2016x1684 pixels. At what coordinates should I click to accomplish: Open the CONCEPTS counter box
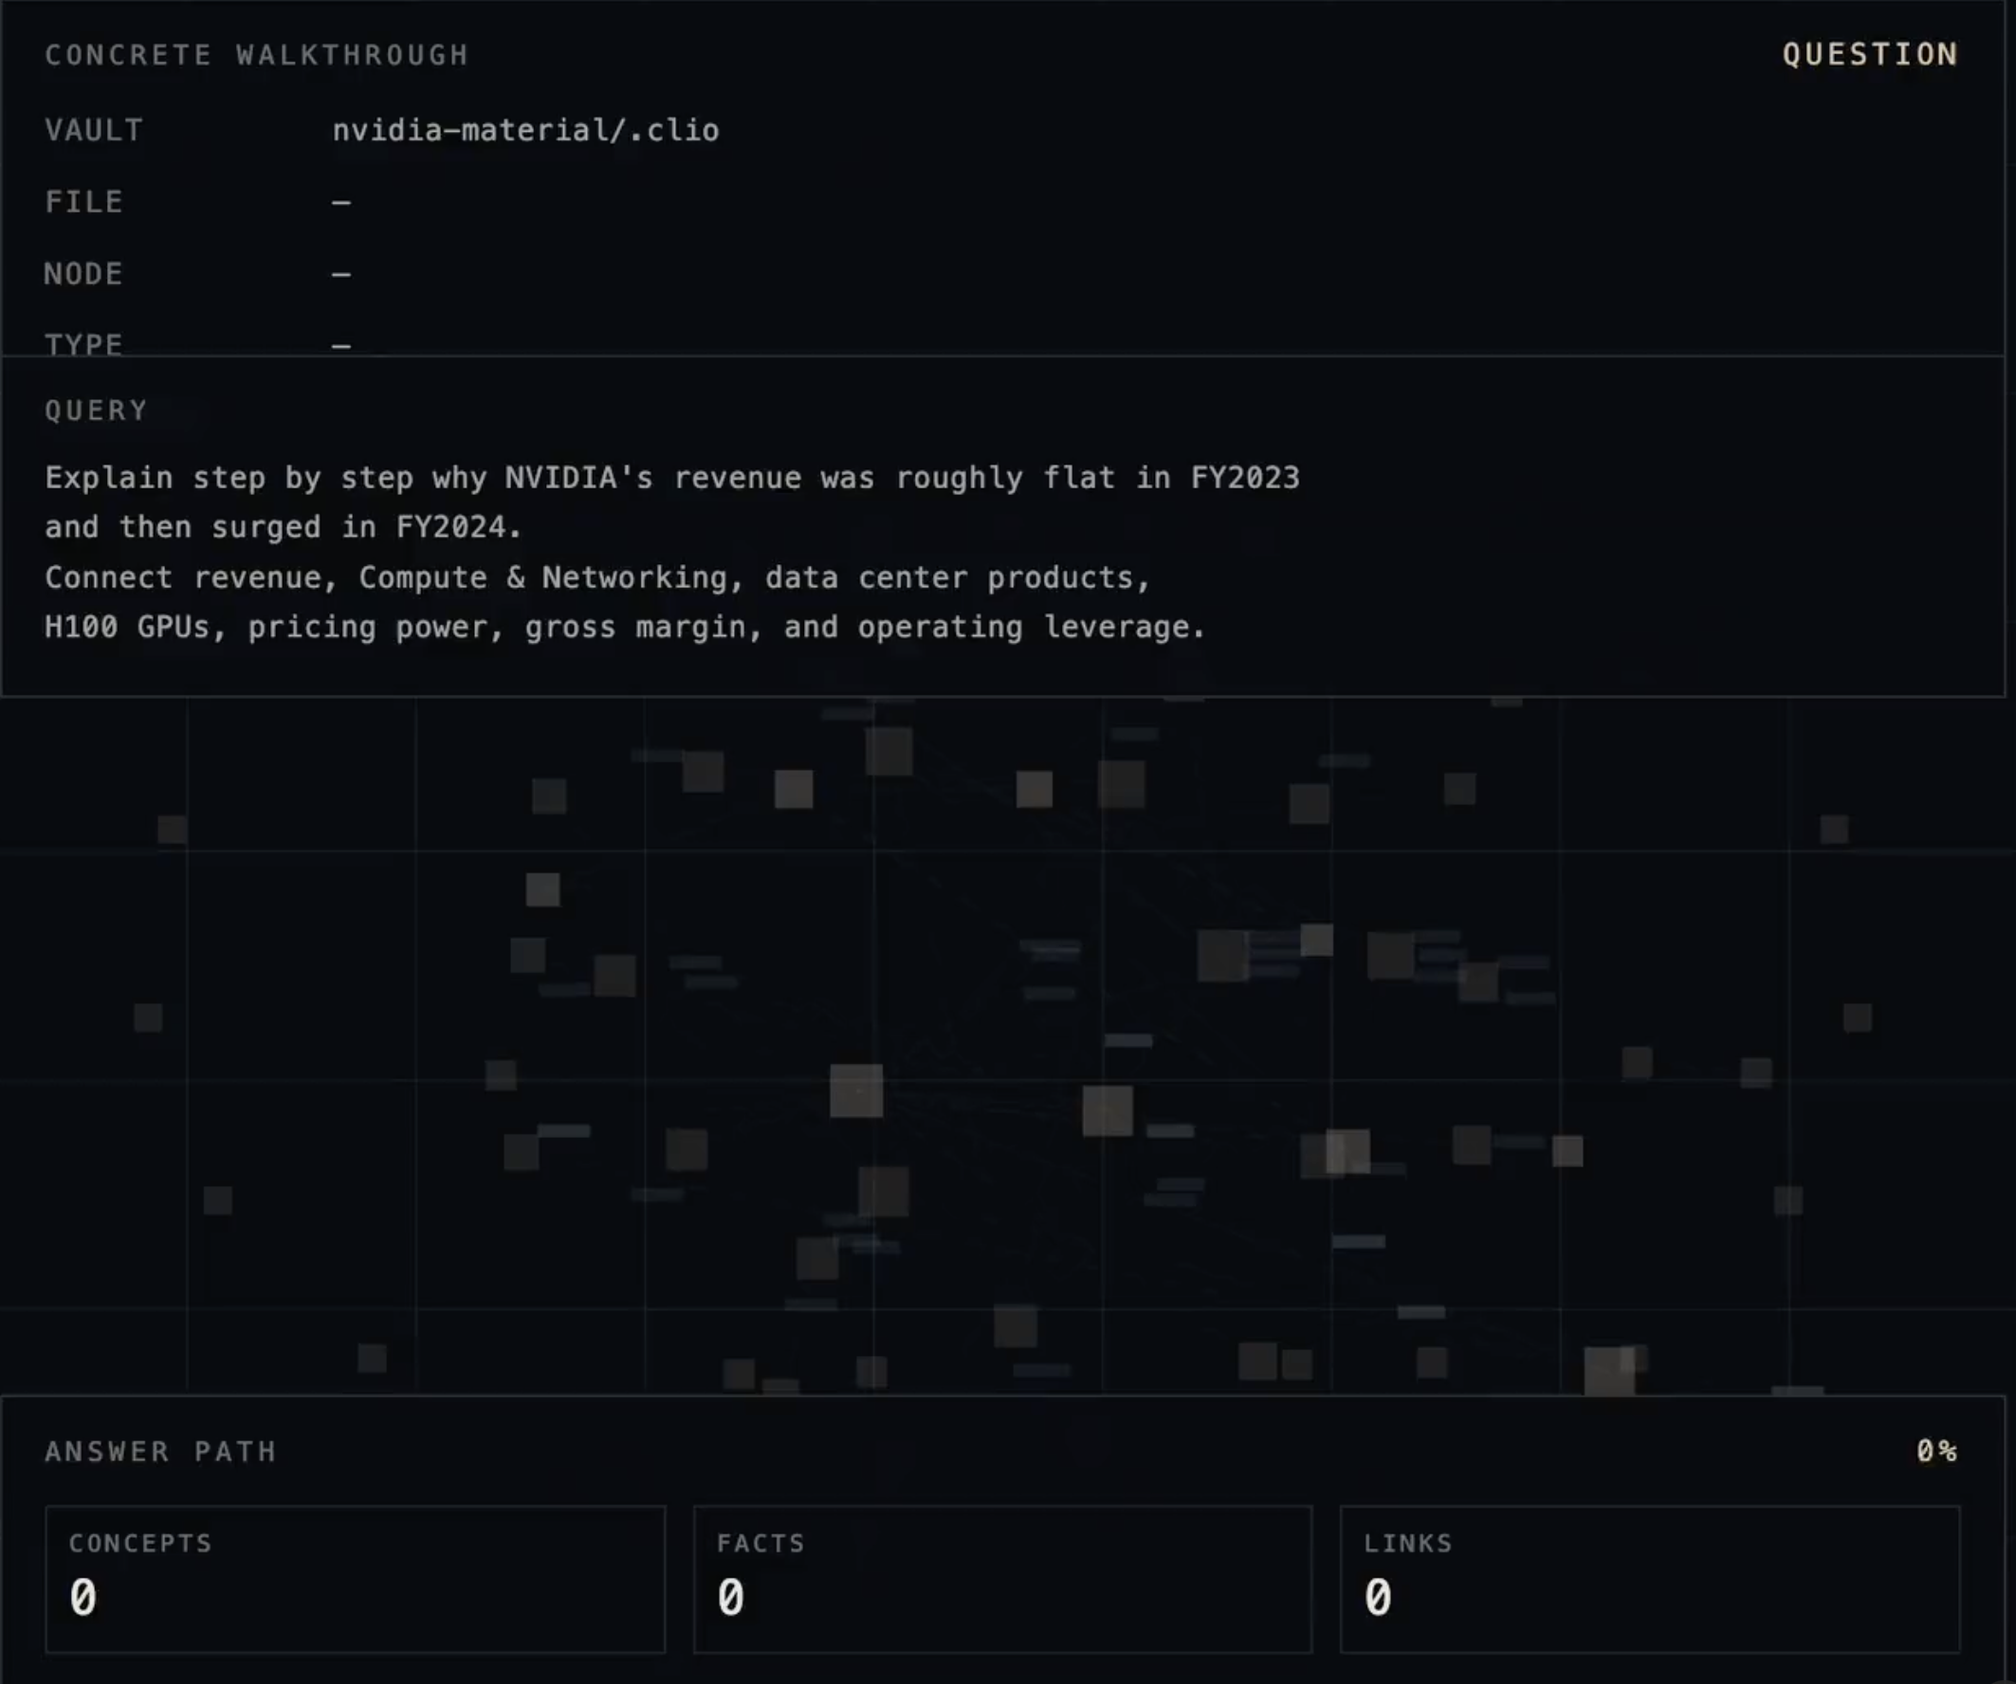click(x=355, y=1580)
